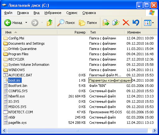Sort by the Имя column header
This screenshot has height=135, width=159.
pyautogui.click(x=30, y=32)
